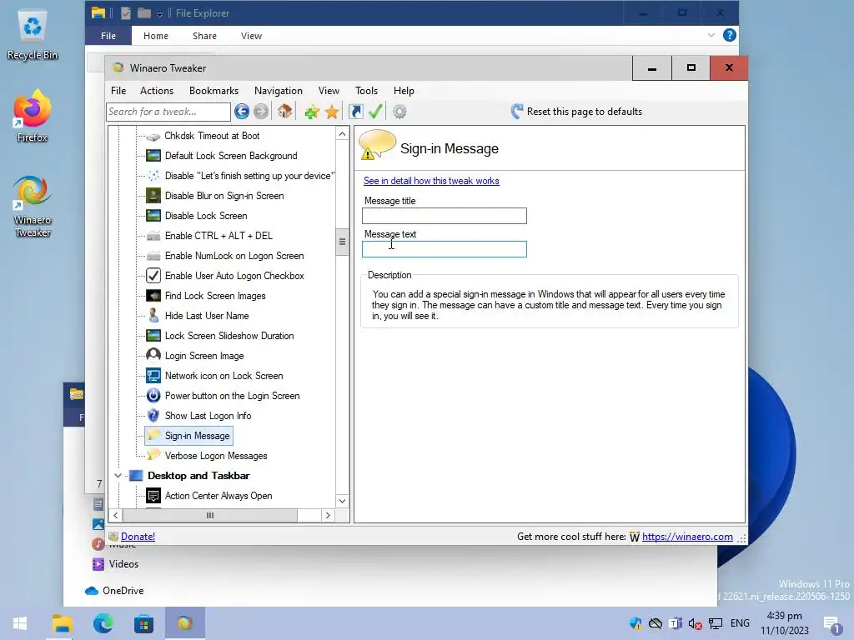
Task: Select the Enable User Auto Logon Checkbox tweak
Action: [x=234, y=276]
